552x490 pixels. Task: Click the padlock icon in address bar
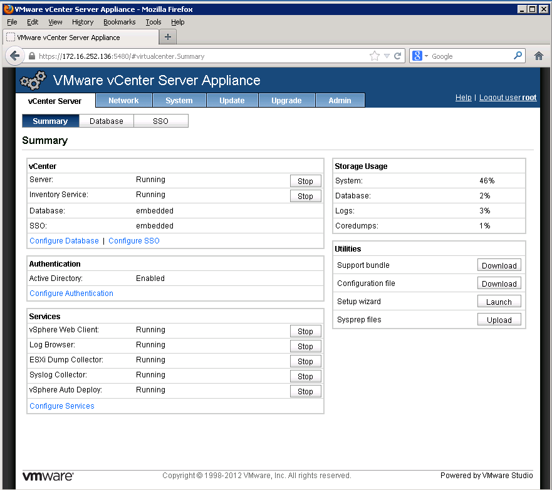(32, 56)
